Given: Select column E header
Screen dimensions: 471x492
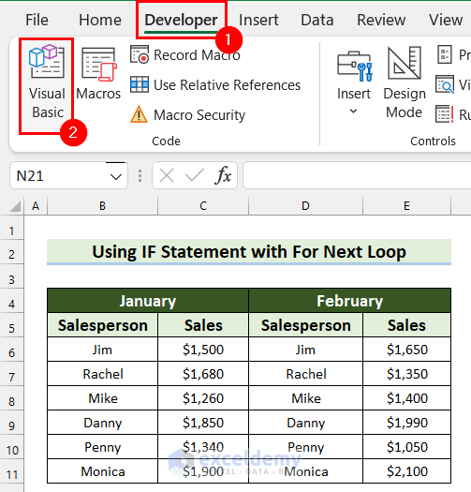Looking at the screenshot, I should 406,206.
